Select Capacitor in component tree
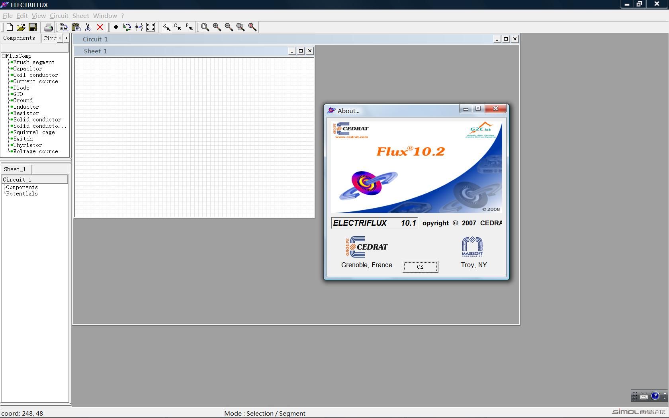 [x=27, y=69]
